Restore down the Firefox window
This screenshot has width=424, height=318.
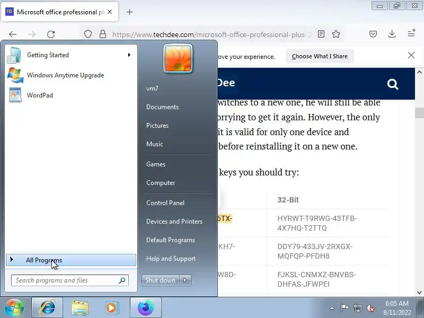396,6
